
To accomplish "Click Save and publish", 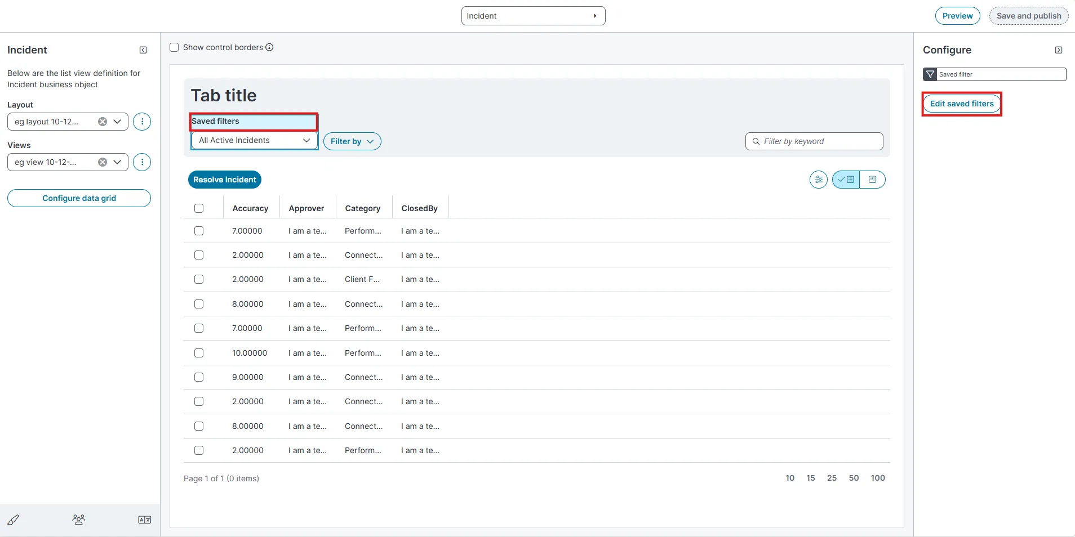I will click(x=1029, y=16).
